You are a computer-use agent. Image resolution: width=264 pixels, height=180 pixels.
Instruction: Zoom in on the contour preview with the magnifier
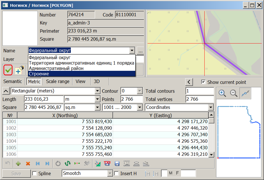(x=222, y=93)
